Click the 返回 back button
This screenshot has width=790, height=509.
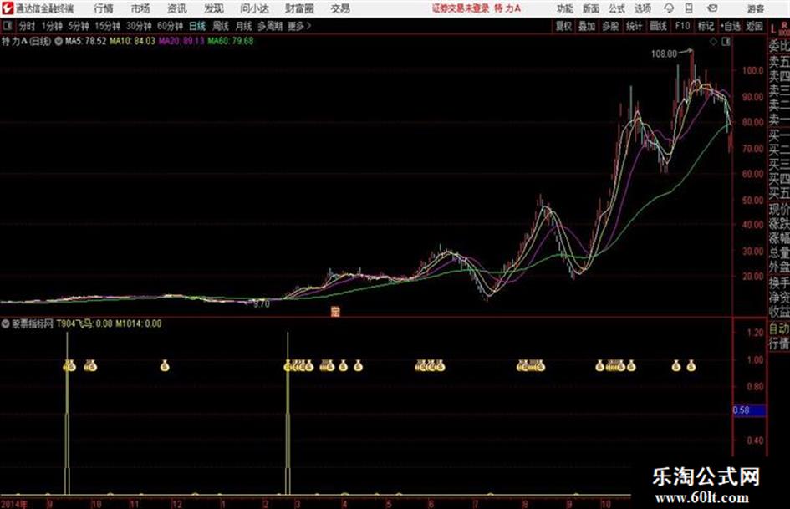coord(754,26)
